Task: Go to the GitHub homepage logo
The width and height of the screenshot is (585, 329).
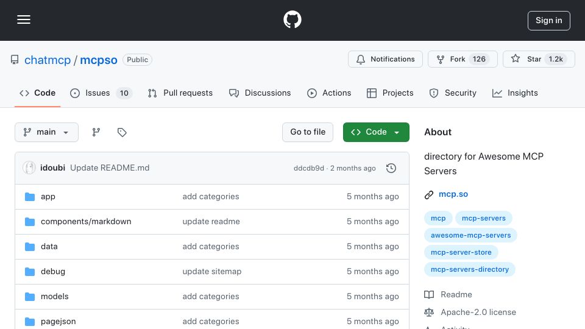Action: tap(292, 19)
